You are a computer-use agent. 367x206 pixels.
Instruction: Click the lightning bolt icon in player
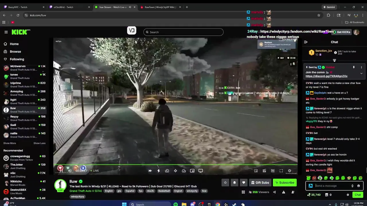[x=159, y=171]
